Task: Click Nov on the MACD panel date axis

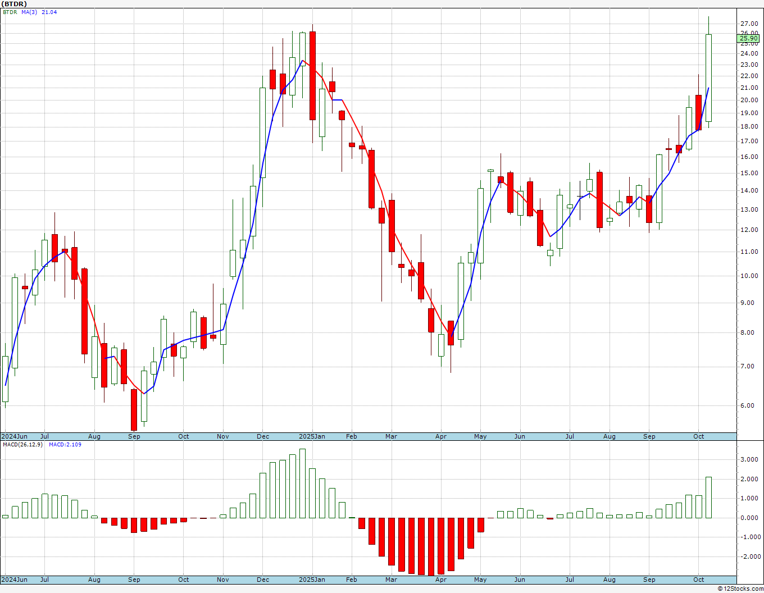Action: [x=223, y=580]
